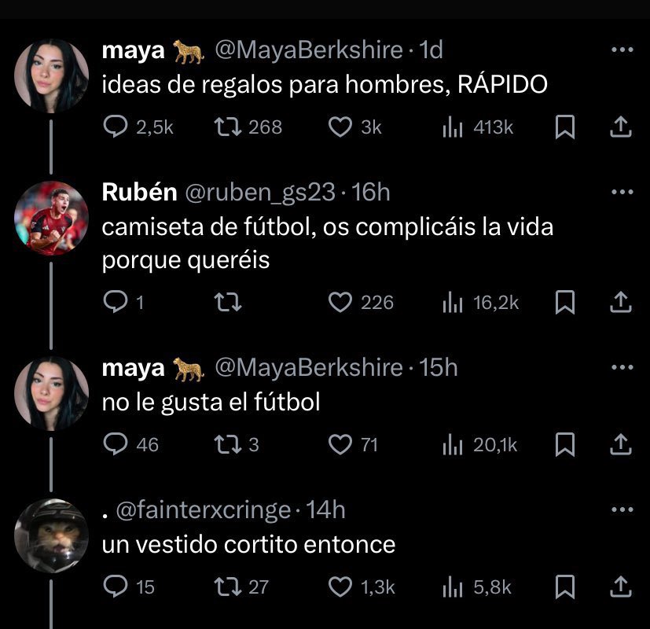Bookmark maya's gift ideas tweet
650x629 pixels.
pos(564,127)
